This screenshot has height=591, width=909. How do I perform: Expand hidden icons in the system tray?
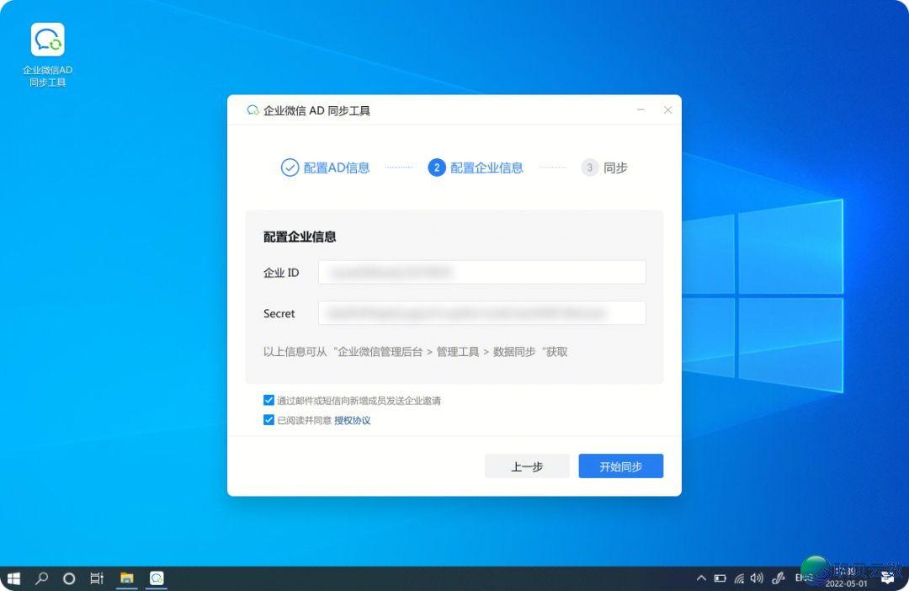[x=701, y=578]
